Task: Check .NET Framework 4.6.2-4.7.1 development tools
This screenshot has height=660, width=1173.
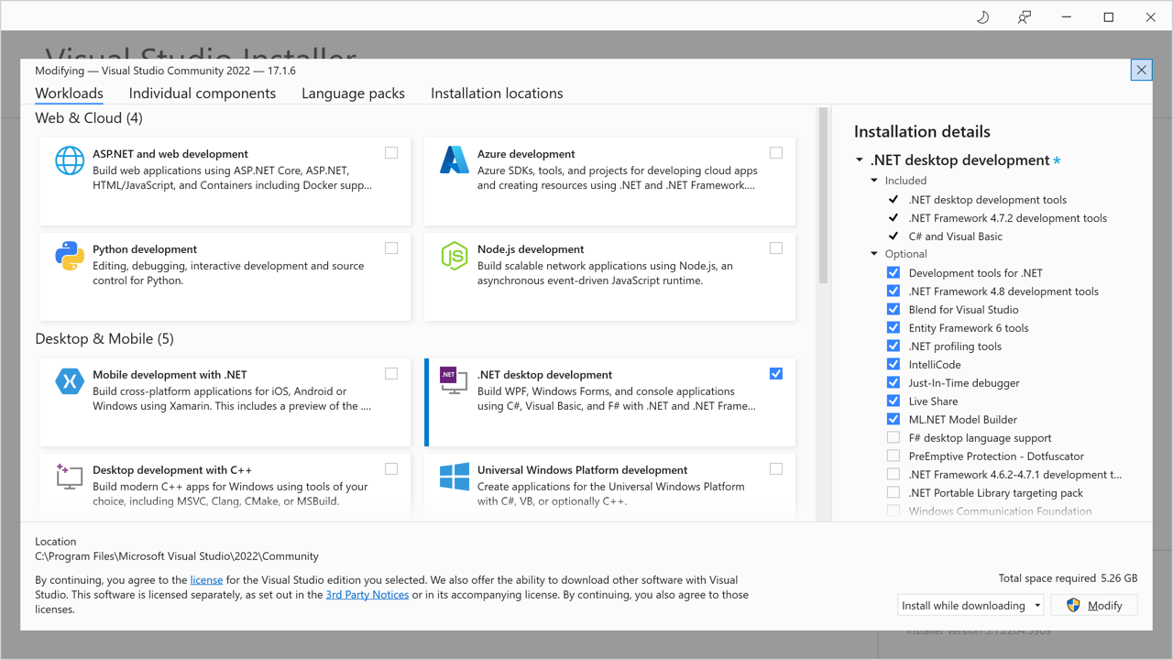Action: [893, 474]
